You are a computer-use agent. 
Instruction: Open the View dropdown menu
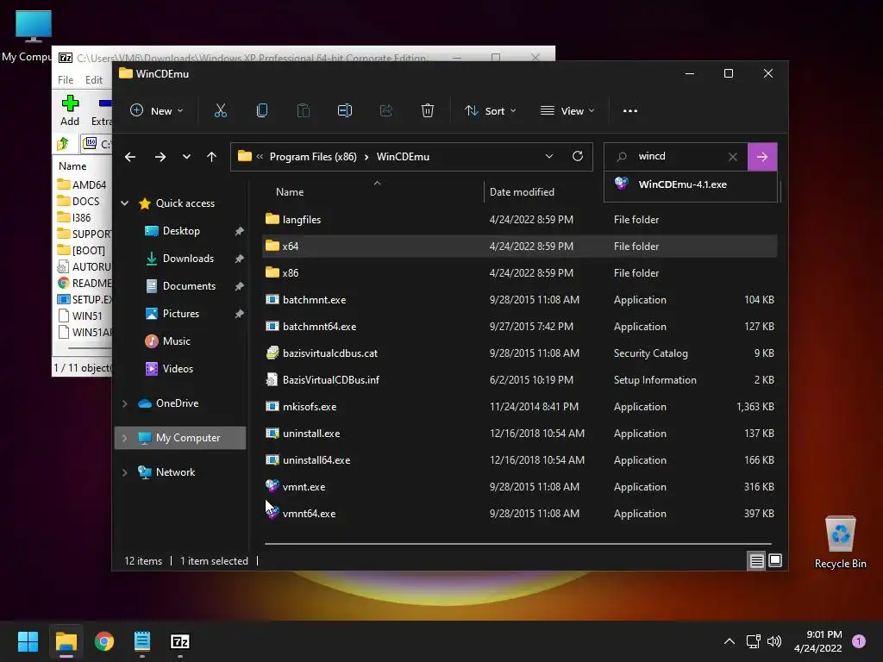(567, 111)
